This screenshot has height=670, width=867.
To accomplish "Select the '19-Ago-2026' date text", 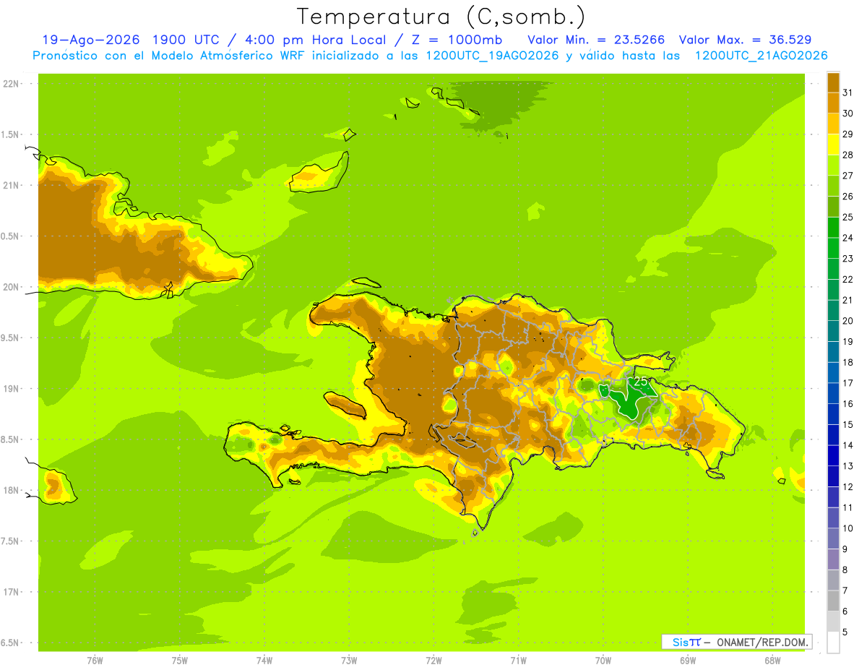I will (90, 40).
